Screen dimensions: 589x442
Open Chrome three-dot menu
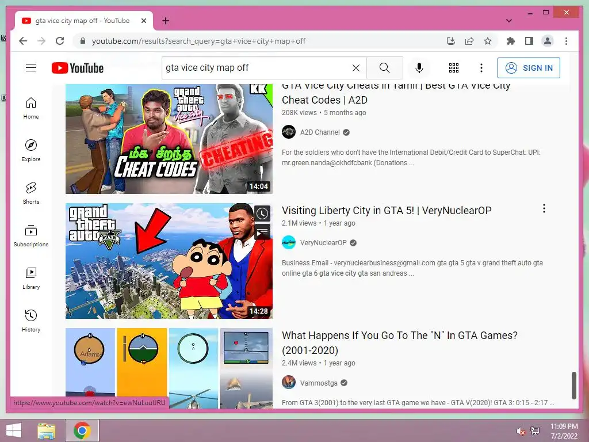tap(566, 41)
